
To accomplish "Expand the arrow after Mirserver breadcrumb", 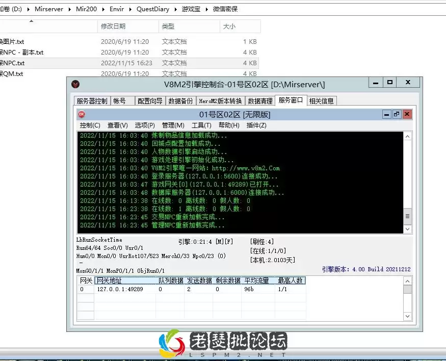I will tap(70, 9).
